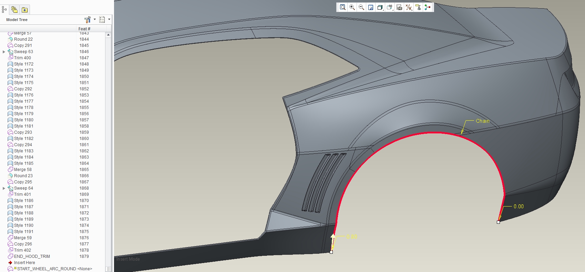Click the scroll button at tree bottom
Screen dimensions: 585x272
pyautogui.click(x=108, y=269)
